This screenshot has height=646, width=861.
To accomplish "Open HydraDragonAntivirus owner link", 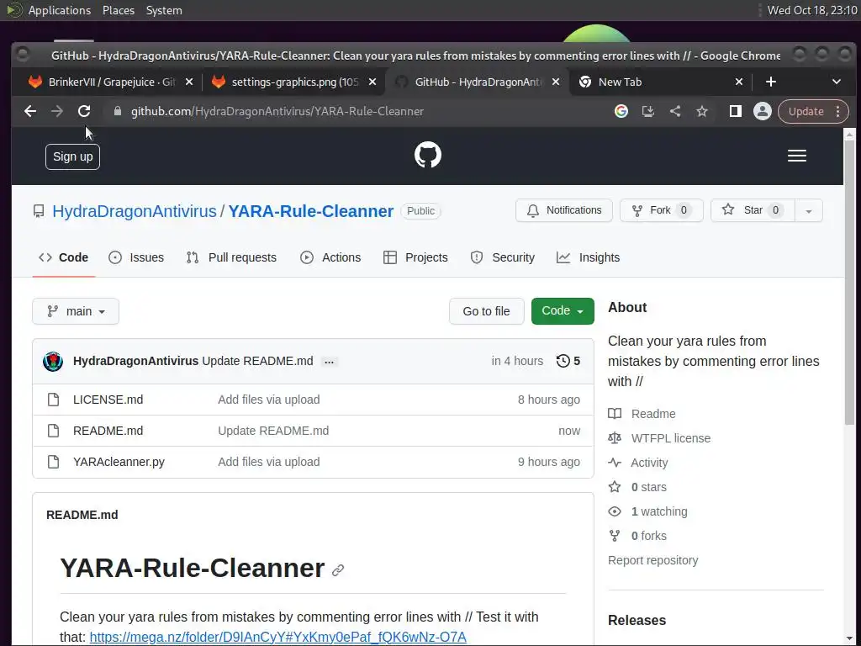I will point(135,211).
